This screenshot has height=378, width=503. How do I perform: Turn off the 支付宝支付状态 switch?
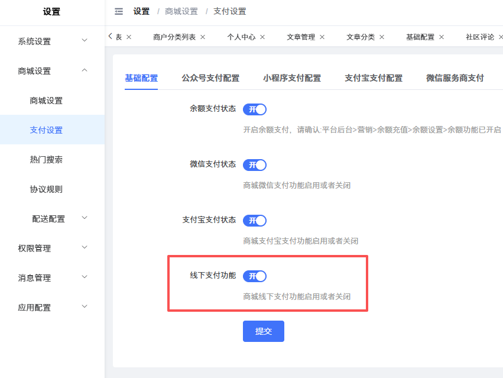(255, 221)
